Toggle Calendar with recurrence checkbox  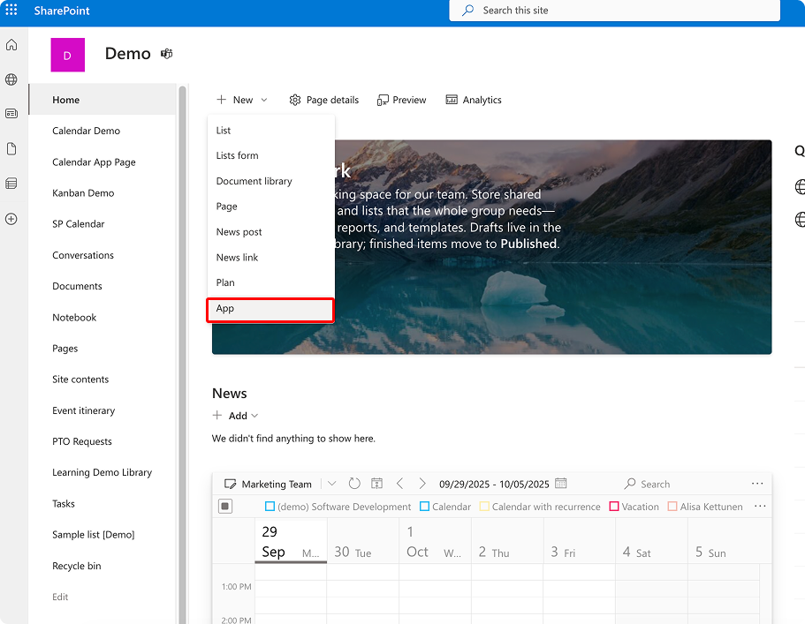(x=484, y=507)
